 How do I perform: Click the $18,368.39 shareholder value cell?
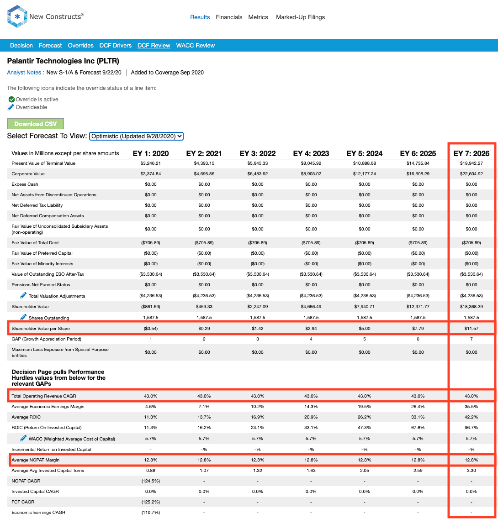(472, 306)
